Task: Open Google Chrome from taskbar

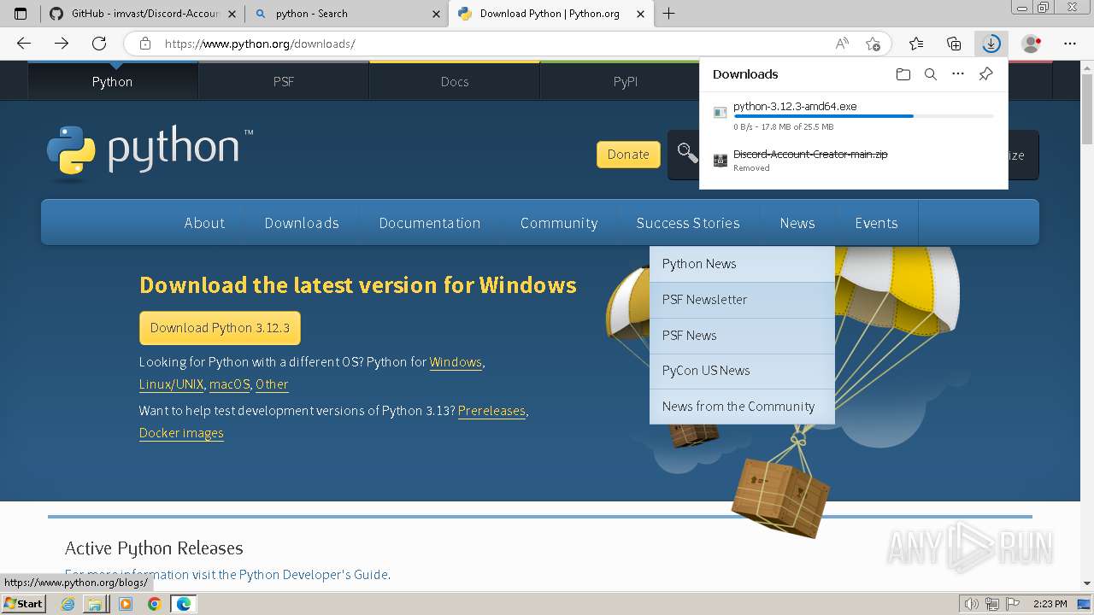Action: click(x=154, y=604)
